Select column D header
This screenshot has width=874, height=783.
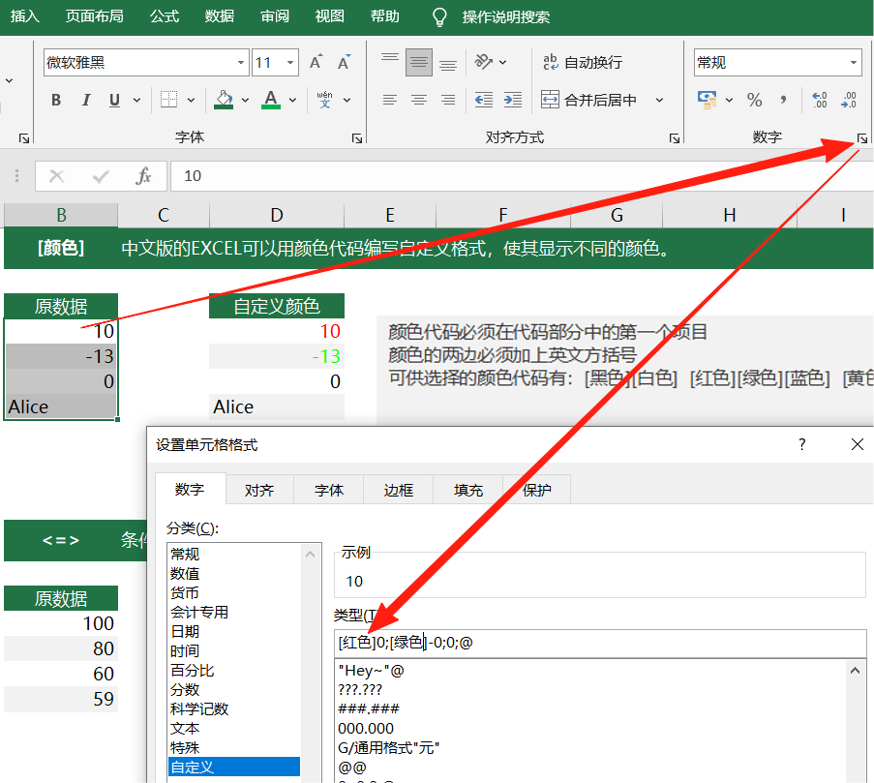coord(277,215)
